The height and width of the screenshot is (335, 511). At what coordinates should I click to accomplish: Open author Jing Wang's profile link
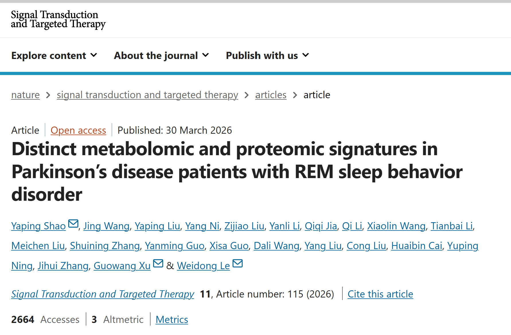[x=106, y=226]
